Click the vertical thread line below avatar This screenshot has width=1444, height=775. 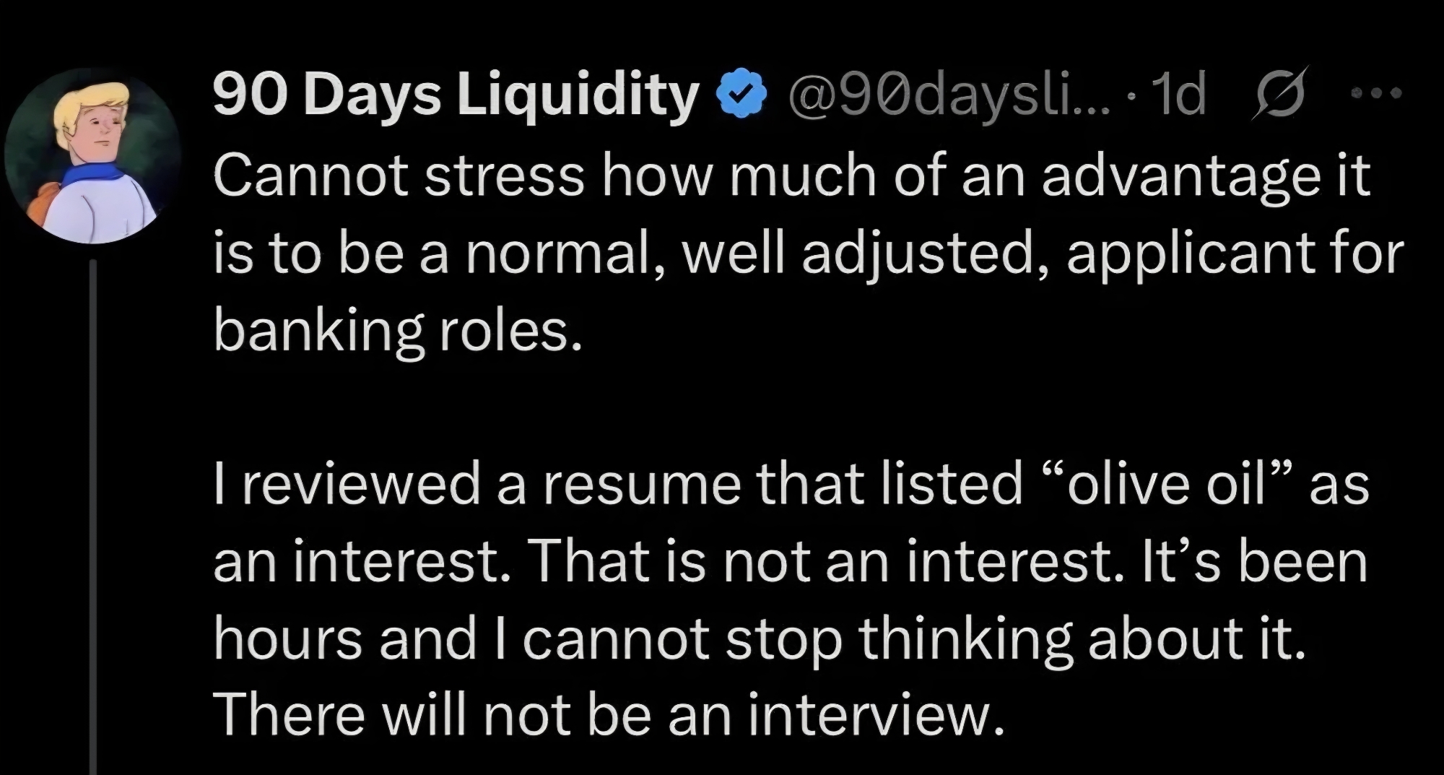pos(92,506)
